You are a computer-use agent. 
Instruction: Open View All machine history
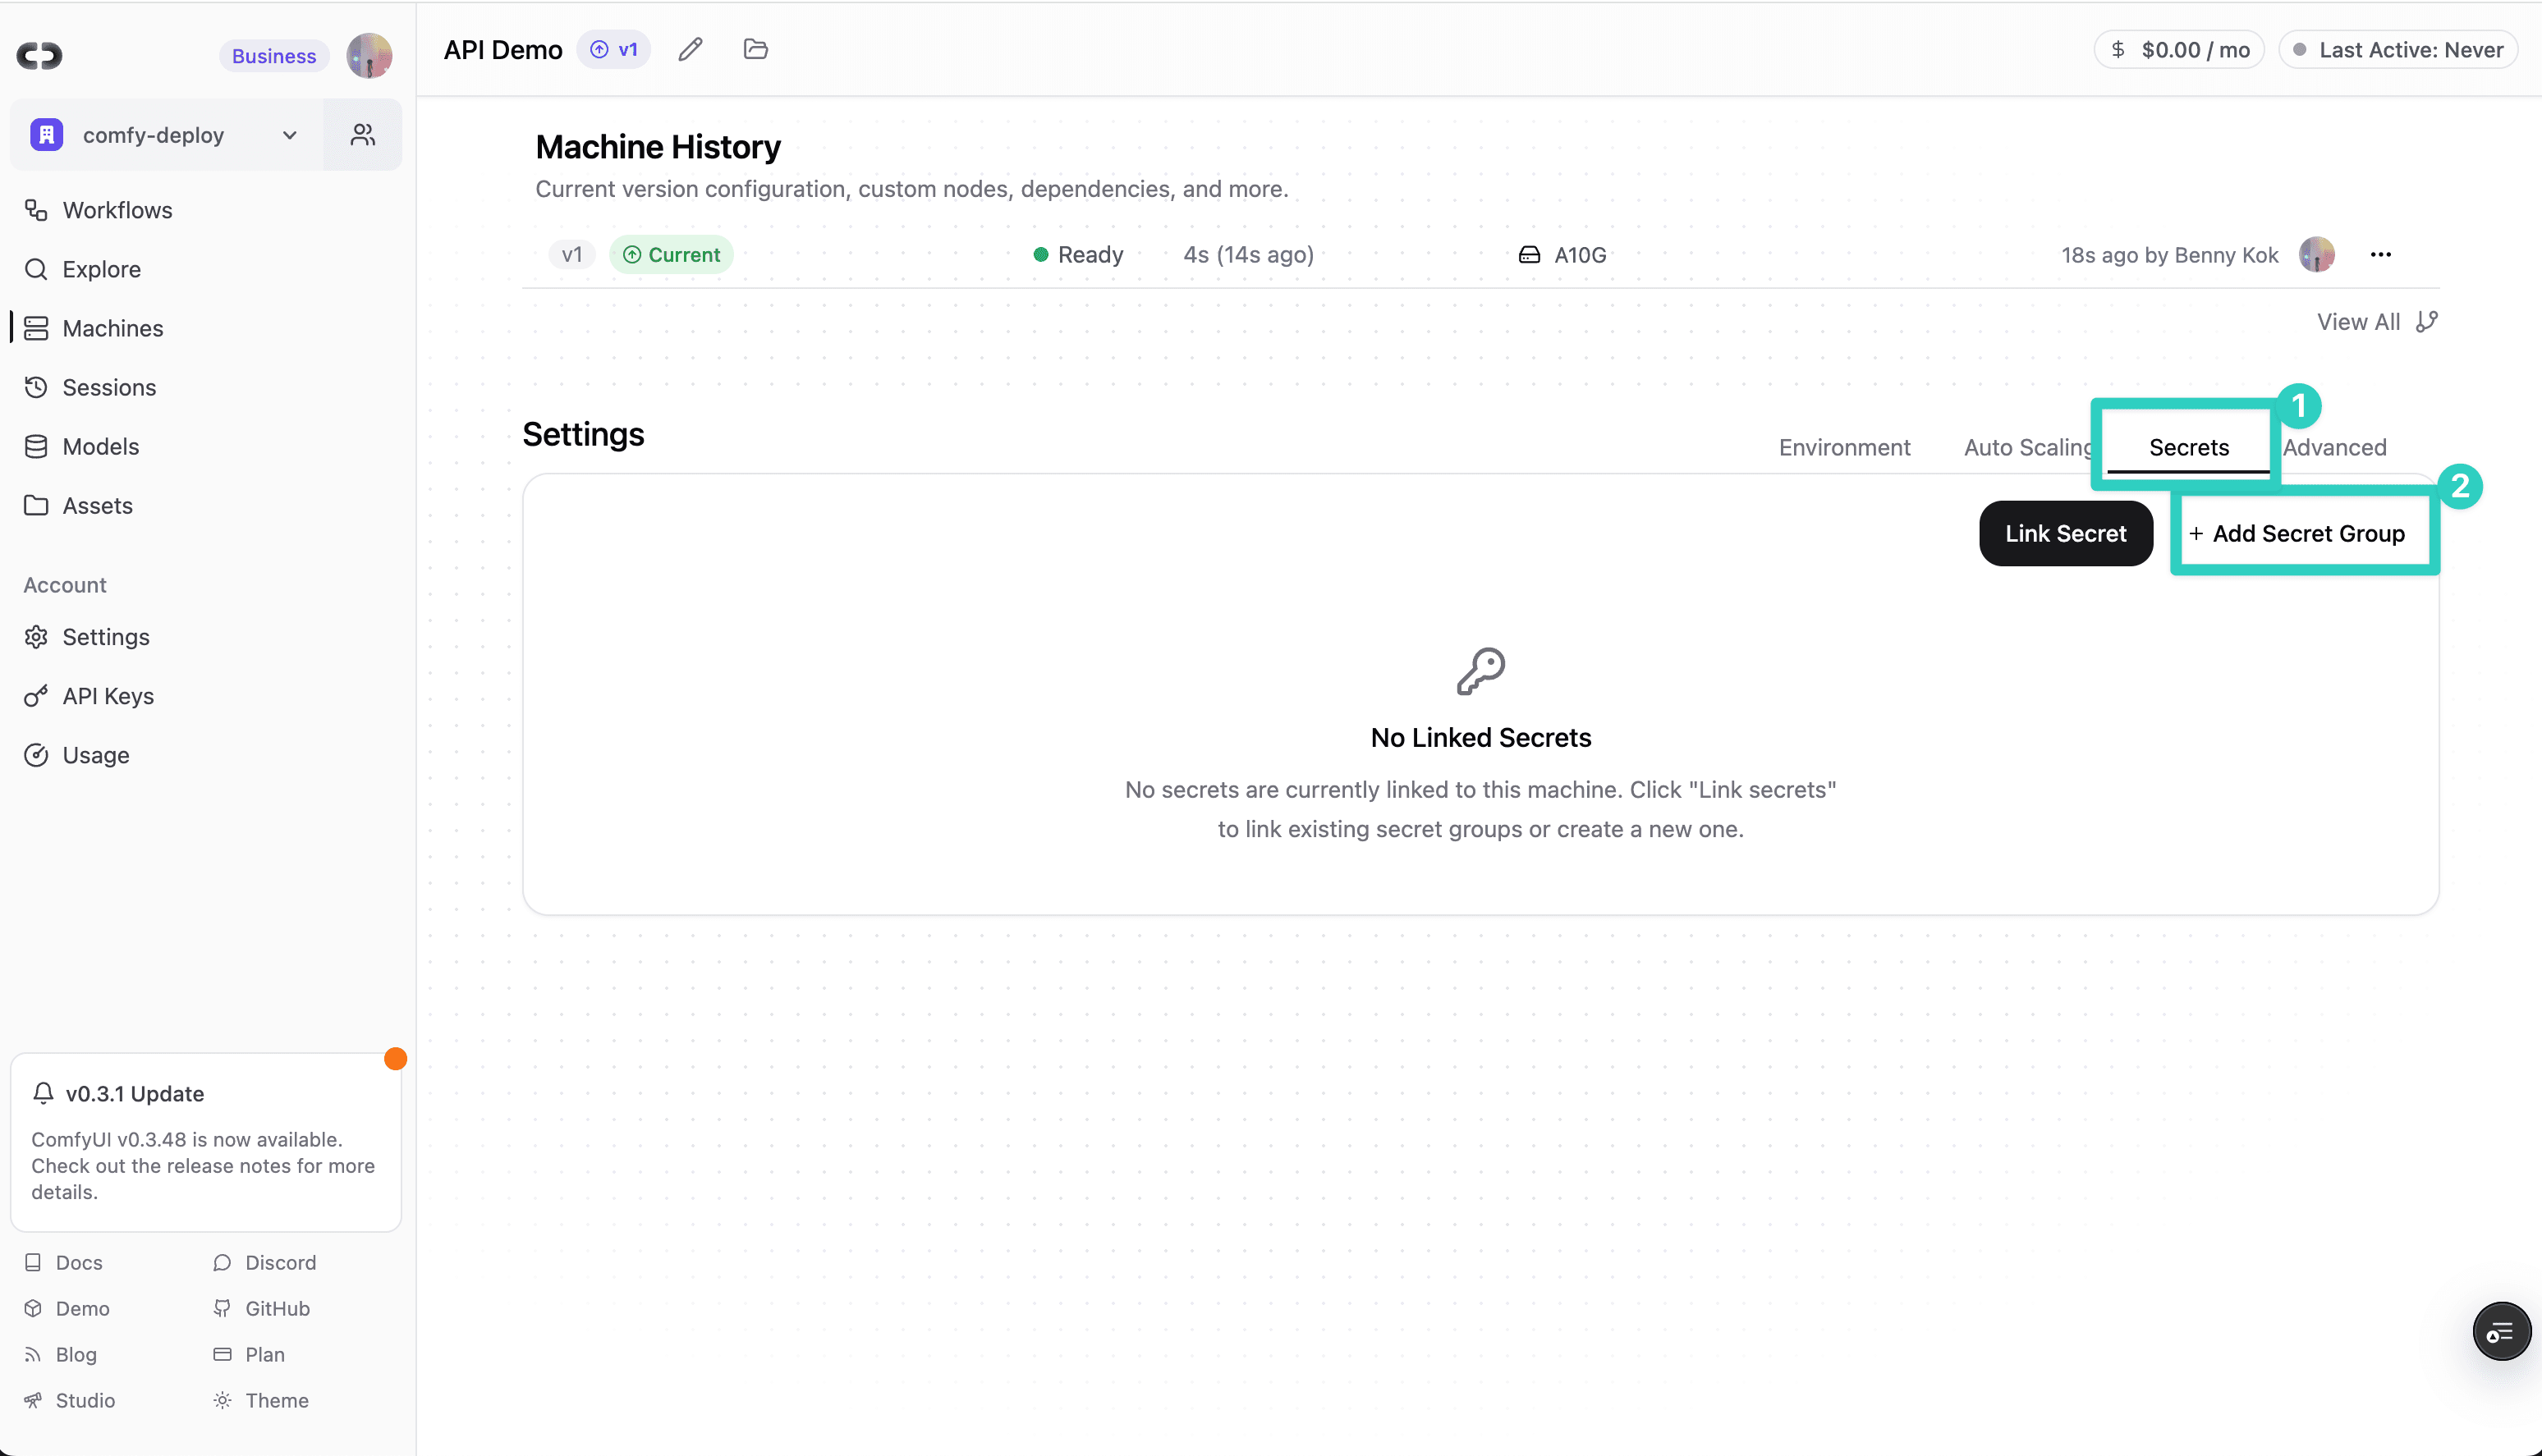pyautogui.click(x=2358, y=321)
